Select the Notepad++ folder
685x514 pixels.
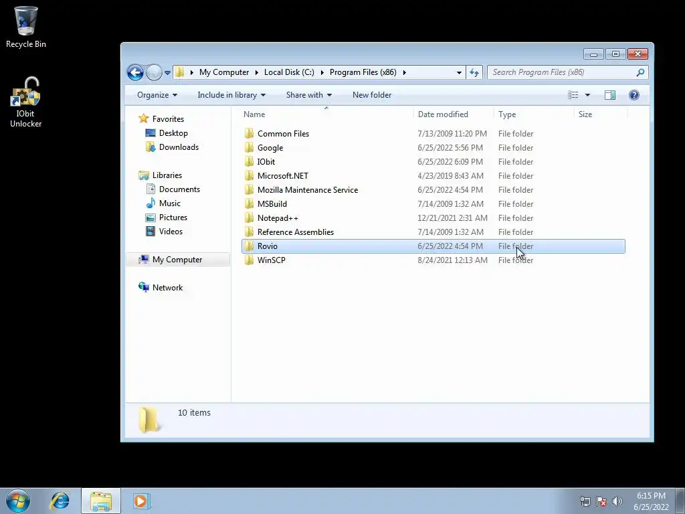(x=433, y=218)
